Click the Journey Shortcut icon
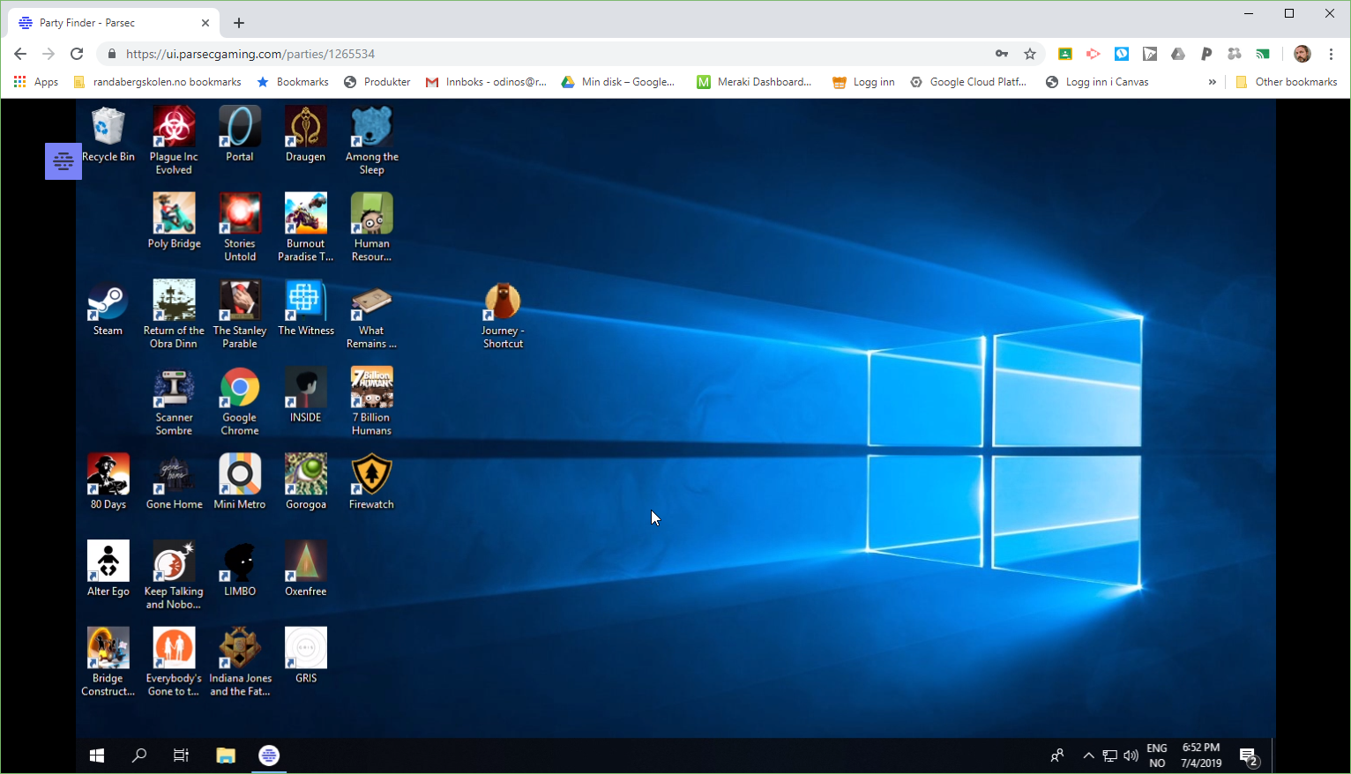 (503, 315)
